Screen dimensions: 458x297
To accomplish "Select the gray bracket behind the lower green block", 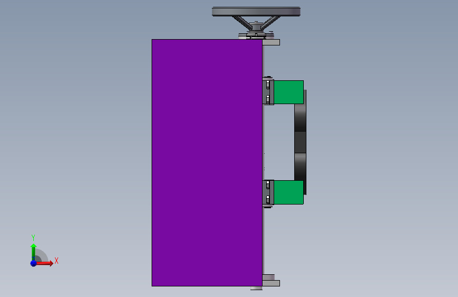I will 268,193.
